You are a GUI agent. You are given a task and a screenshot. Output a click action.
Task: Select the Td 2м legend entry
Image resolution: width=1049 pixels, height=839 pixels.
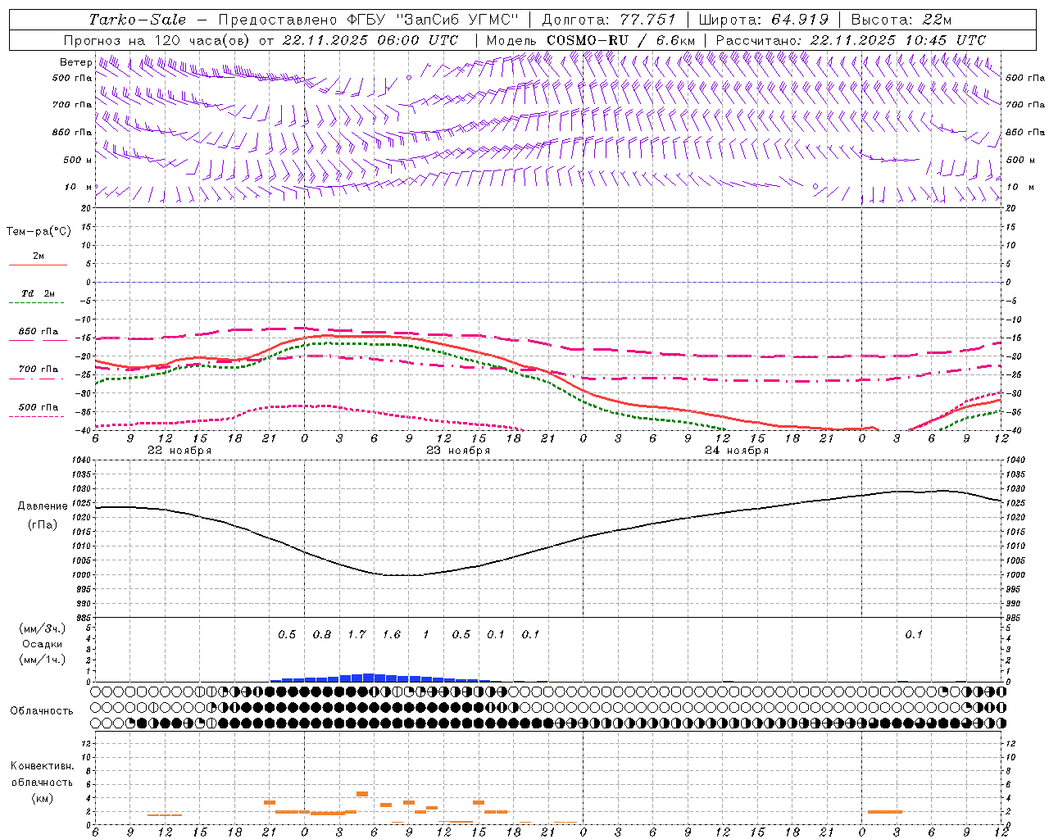tap(38, 293)
